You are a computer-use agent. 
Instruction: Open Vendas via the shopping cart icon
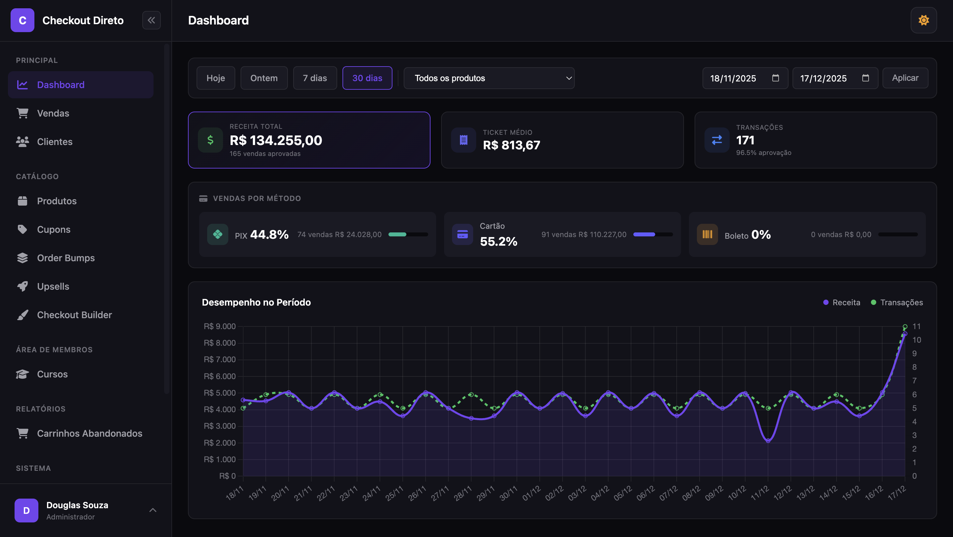pyautogui.click(x=22, y=113)
